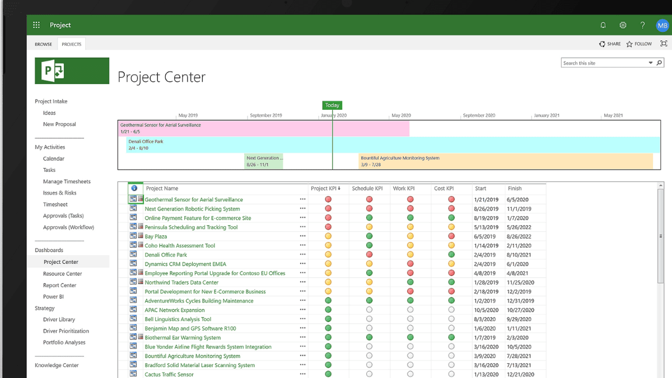
Task: Open the search scope dropdown arrow
Action: pos(650,62)
